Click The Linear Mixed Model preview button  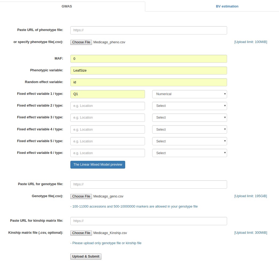pos(98,165)
